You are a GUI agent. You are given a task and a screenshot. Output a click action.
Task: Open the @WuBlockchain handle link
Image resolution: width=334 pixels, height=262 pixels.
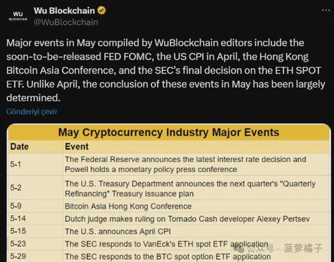(66, 22)
